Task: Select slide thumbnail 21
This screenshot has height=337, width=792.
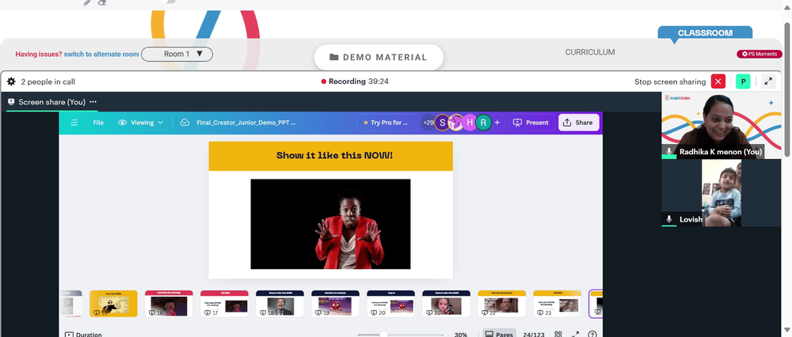Action: [447, 303]
